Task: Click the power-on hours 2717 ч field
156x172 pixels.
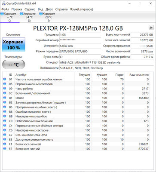Action: point(142,57)
